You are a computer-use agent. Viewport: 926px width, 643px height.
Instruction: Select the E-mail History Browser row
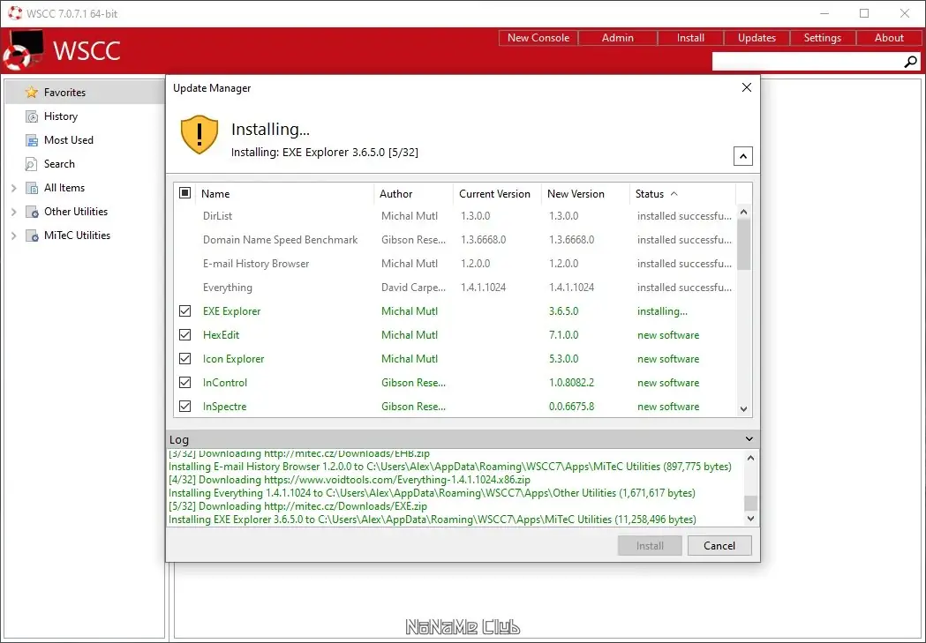(455, 264)
